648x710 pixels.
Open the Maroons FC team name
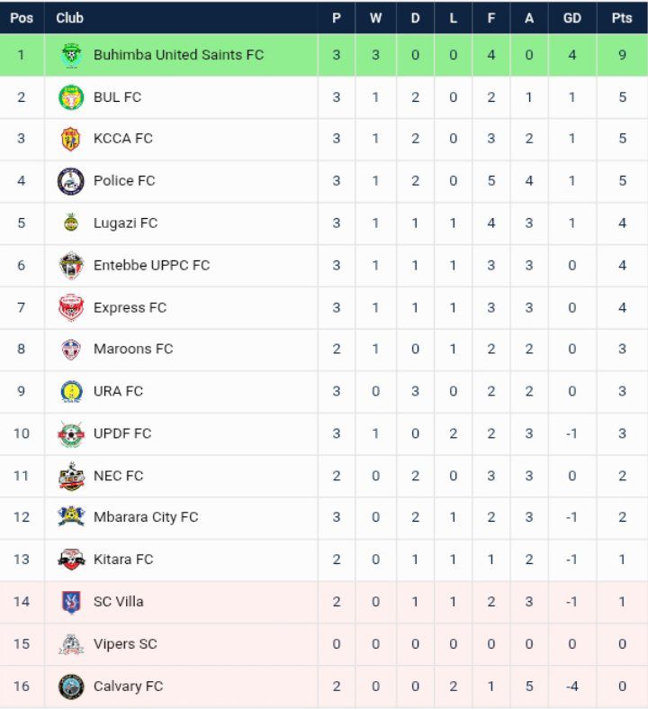point(133,350)
